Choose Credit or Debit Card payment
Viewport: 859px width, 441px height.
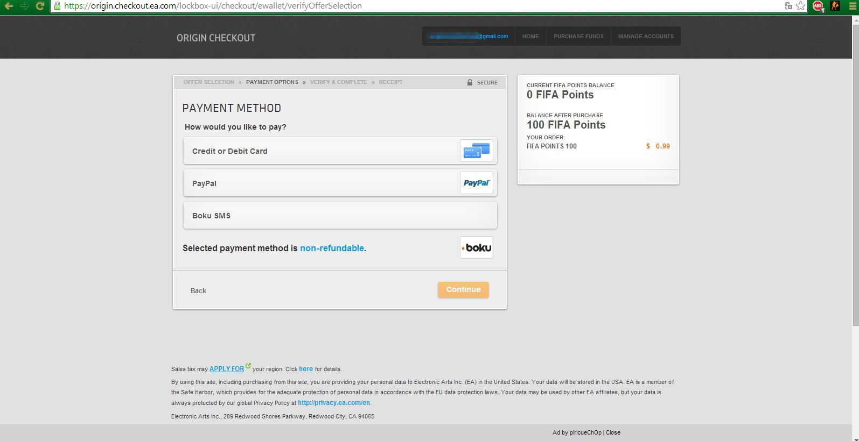point(340,151)
